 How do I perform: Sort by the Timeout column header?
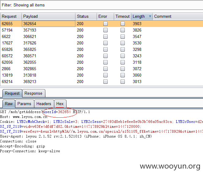coord(122,17)
